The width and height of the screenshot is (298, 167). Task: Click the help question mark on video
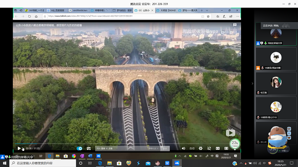(x=235, y=25)
